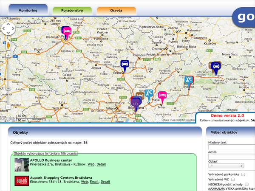This screenshot has height=191, width=255.
Task: Click the Mesto input field
Action: (232, 157)
